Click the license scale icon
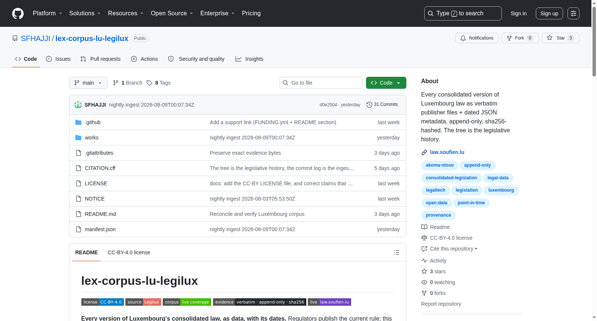The height and width of the screenshot is (321, 597). coord(424,238)
